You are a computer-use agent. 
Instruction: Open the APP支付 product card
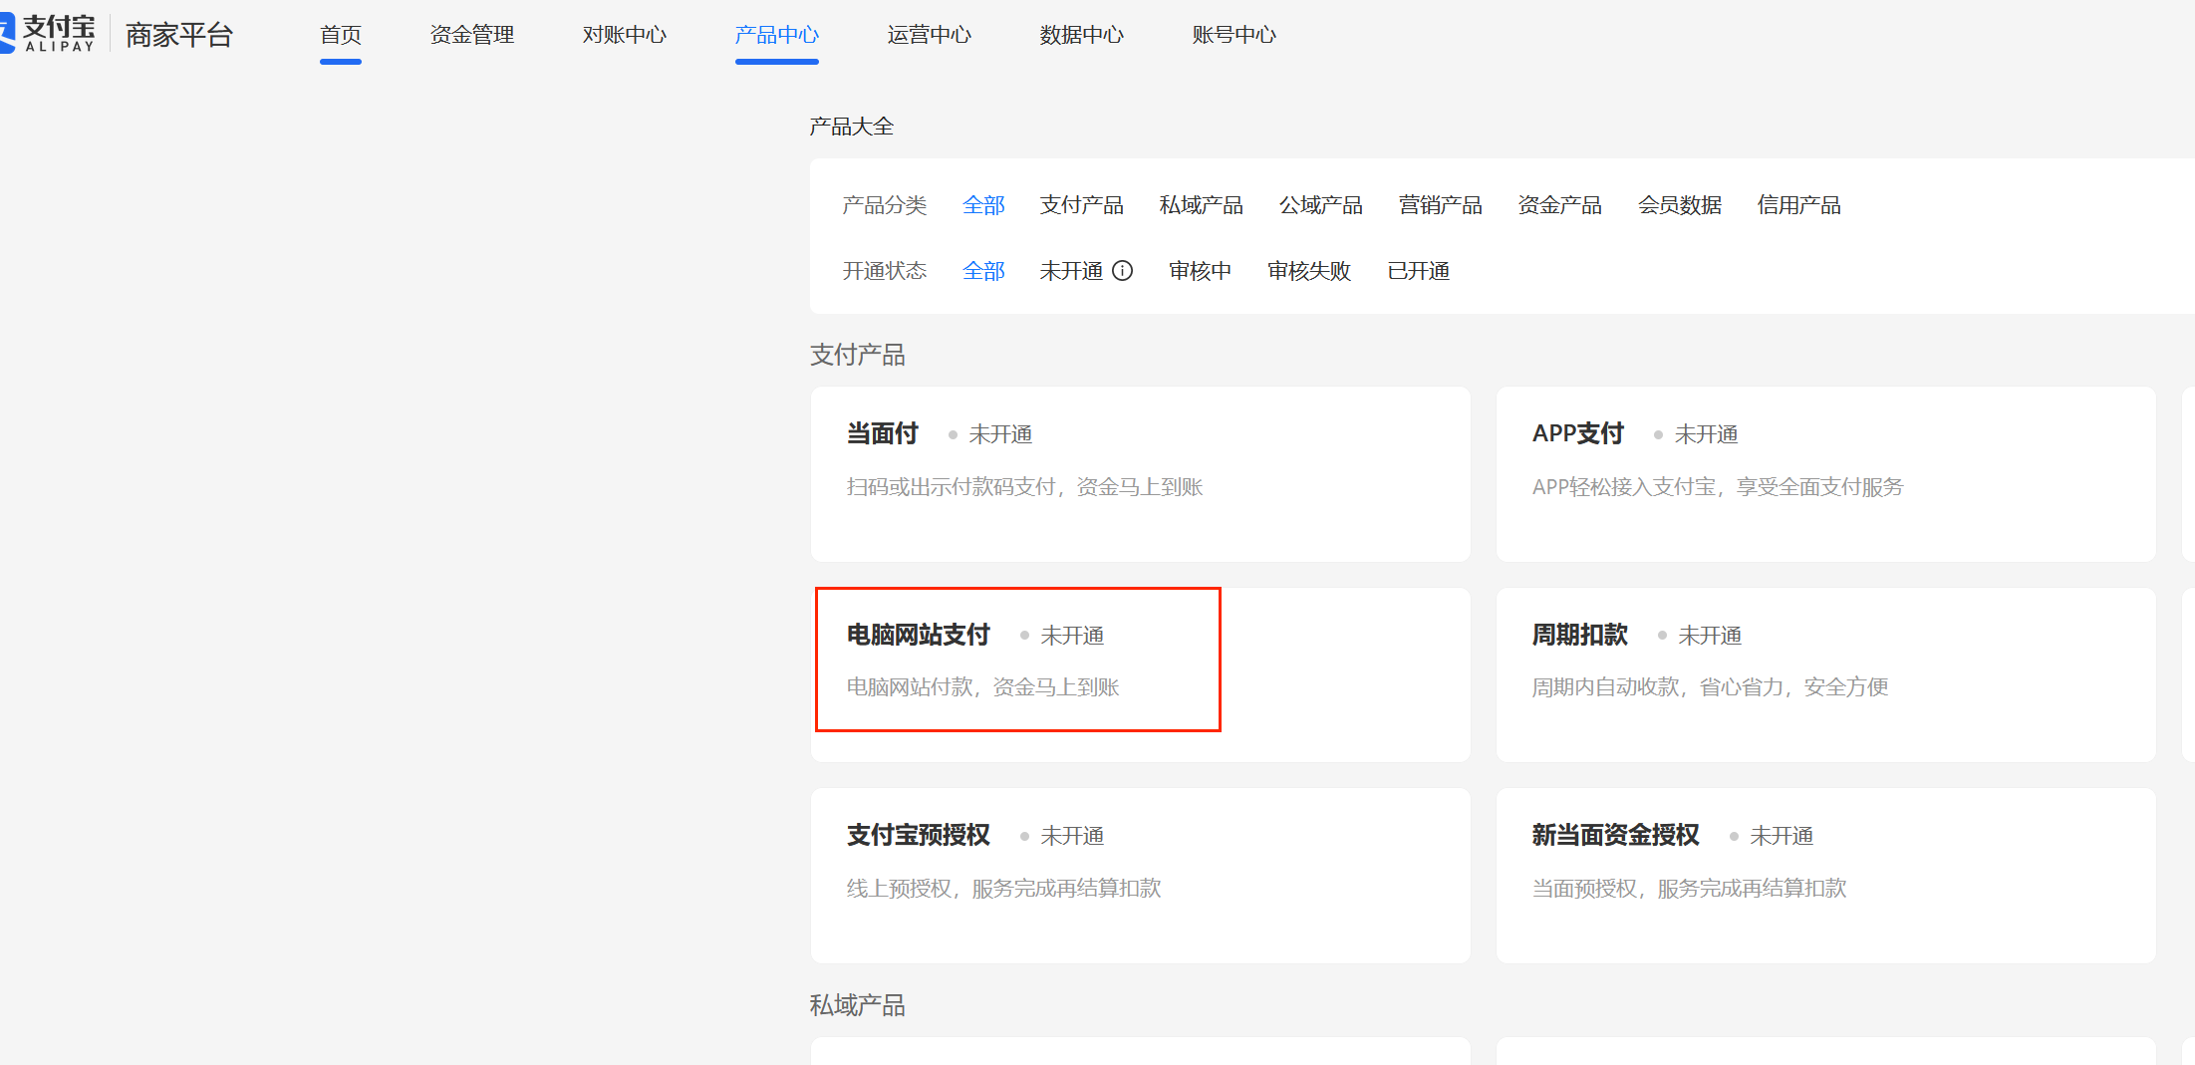point(1826,474)
